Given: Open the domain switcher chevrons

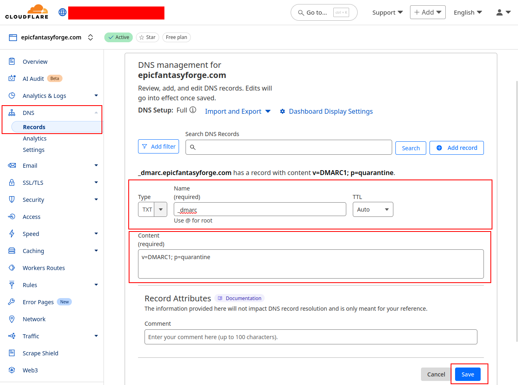Looking at the screenshot, I should coord(91,37).
